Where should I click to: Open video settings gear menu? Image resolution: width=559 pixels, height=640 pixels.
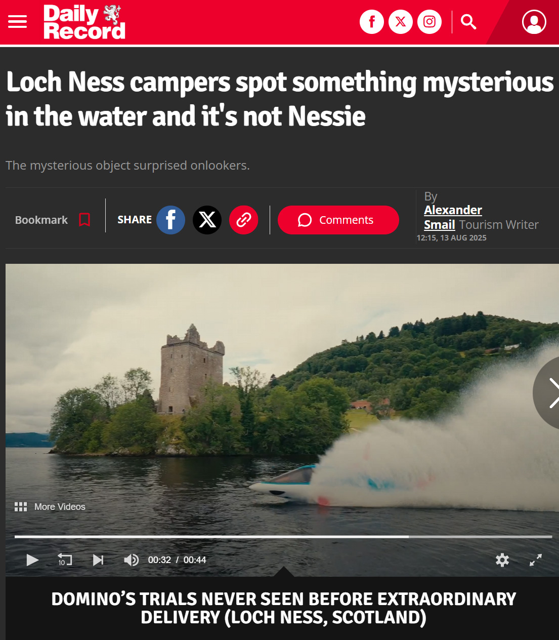pos(502,559)
